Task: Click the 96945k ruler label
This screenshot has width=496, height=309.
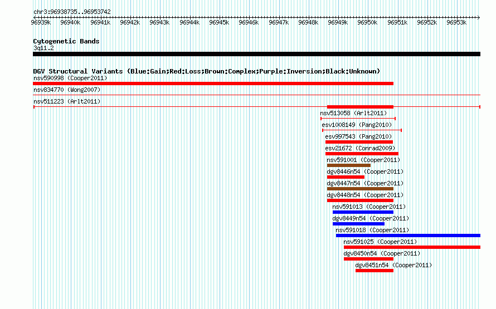Action: click(x=219, y=22)
